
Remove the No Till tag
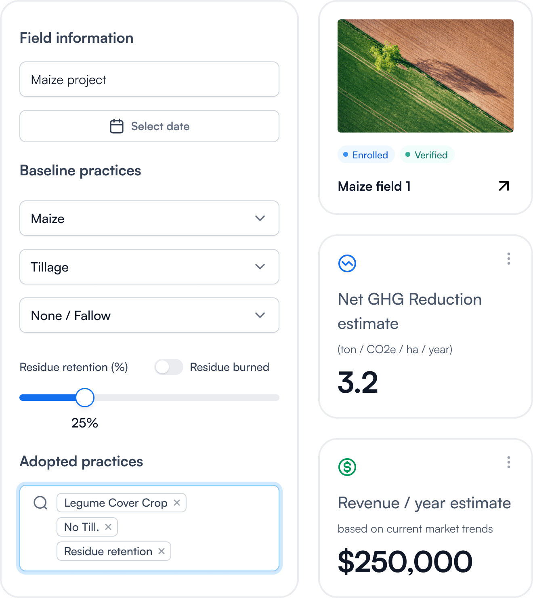(x=108, y=527)
